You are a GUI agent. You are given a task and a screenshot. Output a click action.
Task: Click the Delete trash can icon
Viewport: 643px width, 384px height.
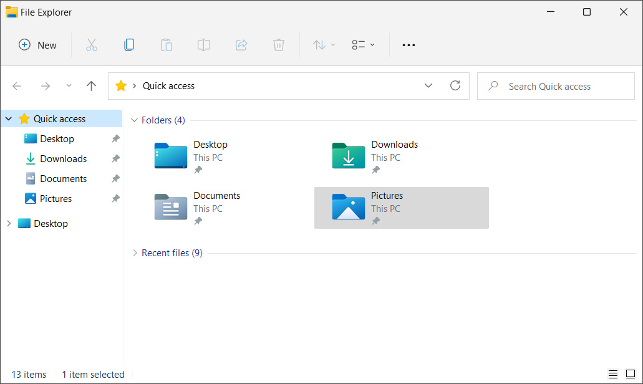click(278, 45)
